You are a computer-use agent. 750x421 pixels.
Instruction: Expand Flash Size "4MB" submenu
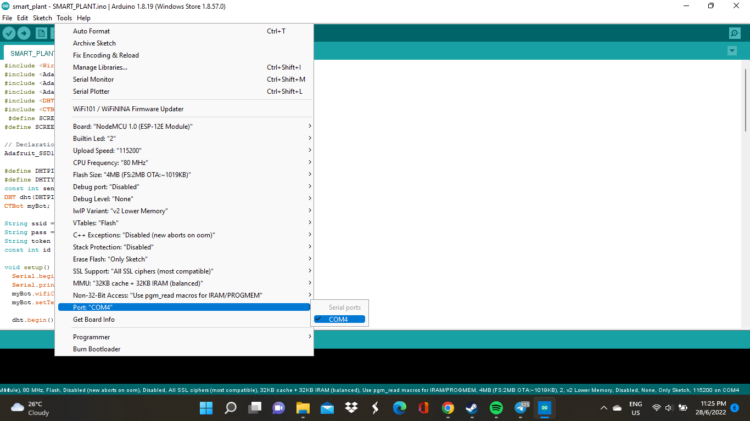(184, 175)
